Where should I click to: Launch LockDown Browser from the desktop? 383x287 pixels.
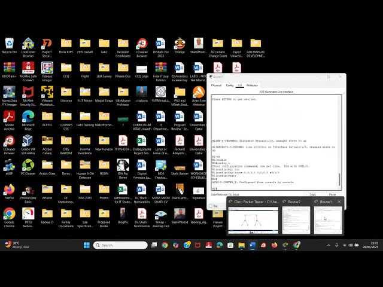click(28, 48)
